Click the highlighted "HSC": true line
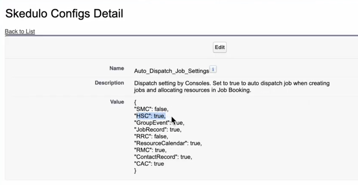The height and width of the screenshot is (185, 358). (150, 116)
